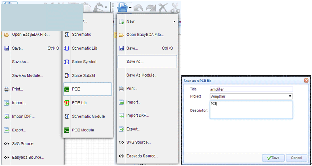312x166 pixels.
Task: Click floppy disk icon in right menu
Action: point(121,48)
